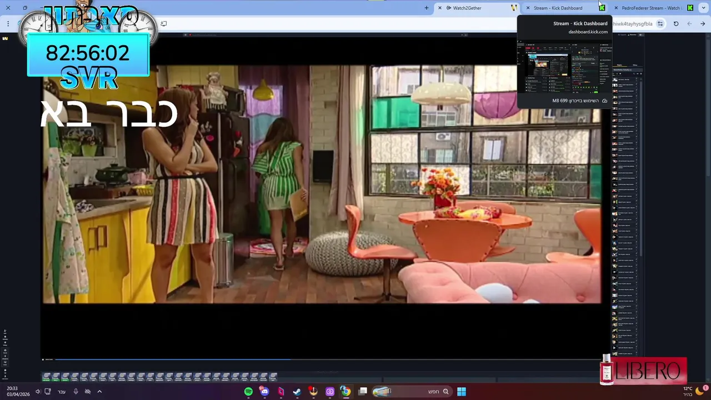Restore down the browser window
Viewport: 711px width, 400px height.
(x=25, y=8)
